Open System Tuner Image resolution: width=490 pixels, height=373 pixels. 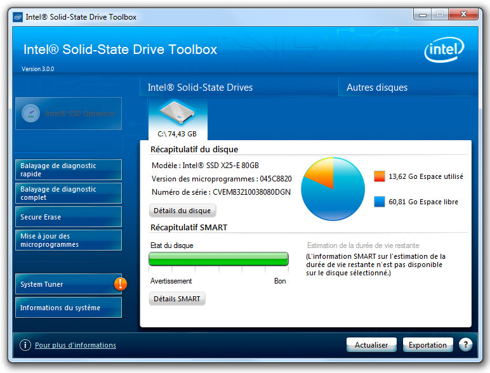pyautogui.click(x=69, y=284)
